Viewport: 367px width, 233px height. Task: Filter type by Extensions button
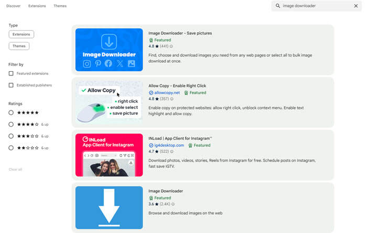(21, 35)
